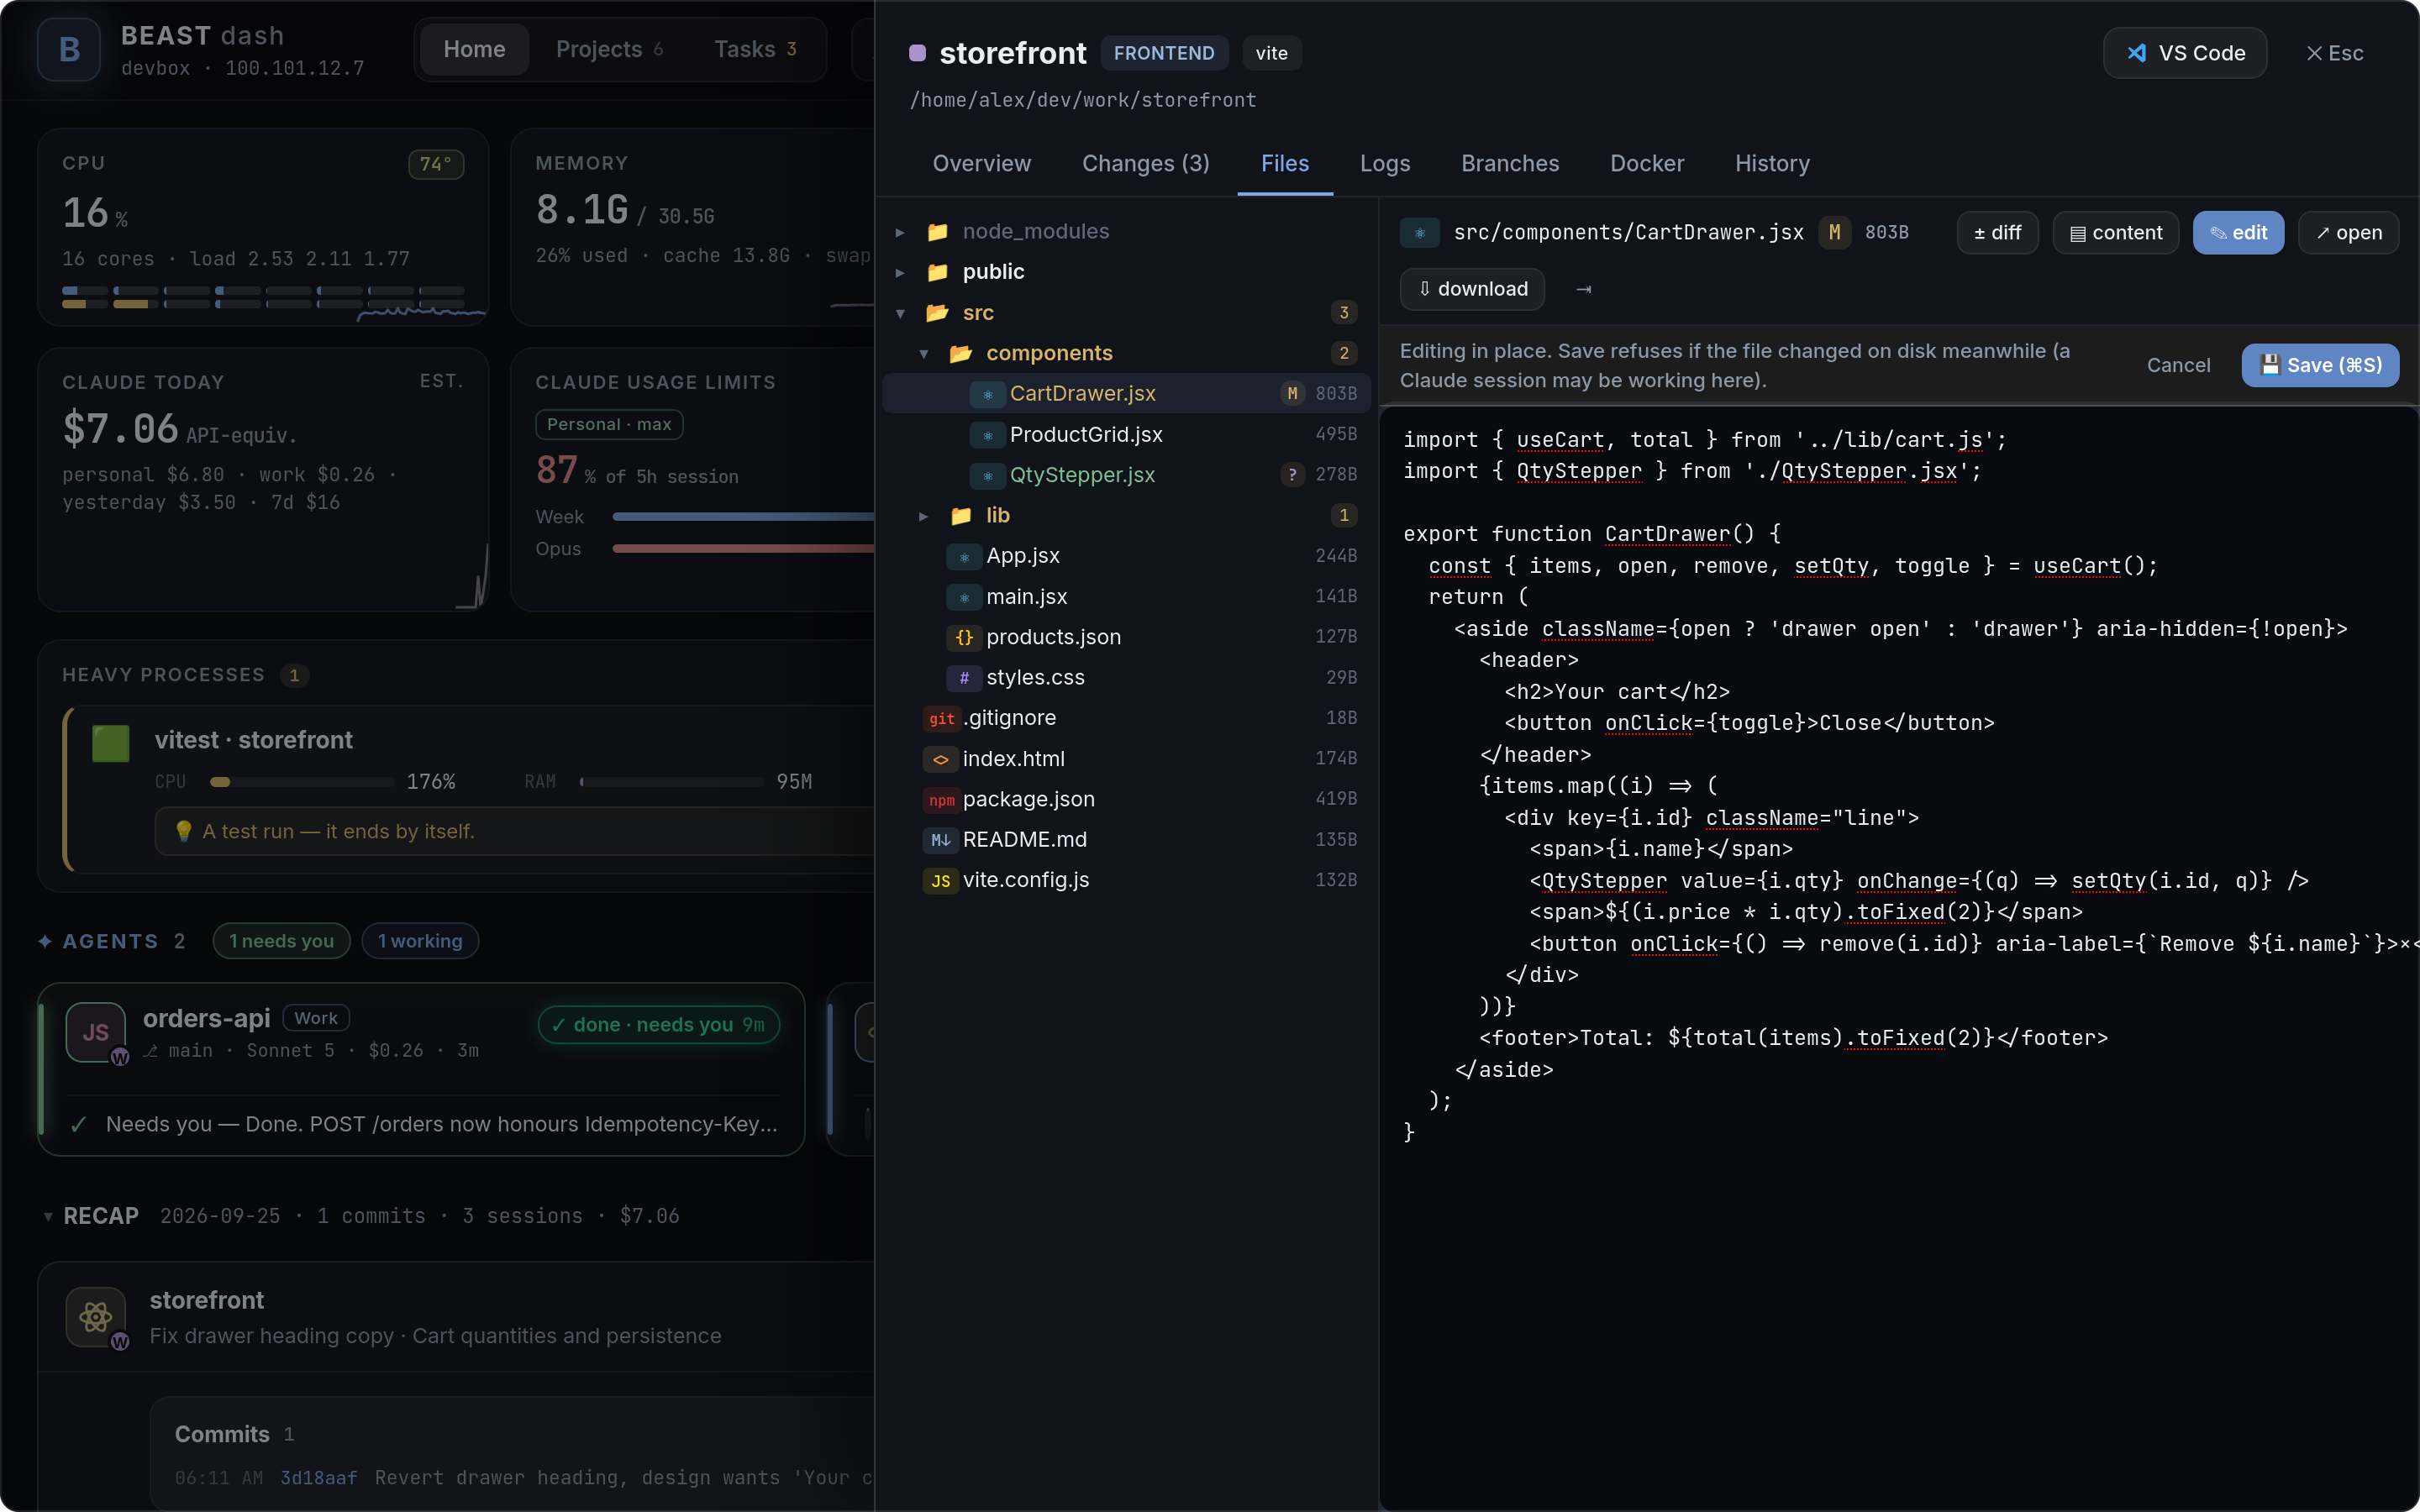This screenshot has height=1512, width=2420.
Task: Click the VS Code icon button
Action: click(x=2184, y=53)
